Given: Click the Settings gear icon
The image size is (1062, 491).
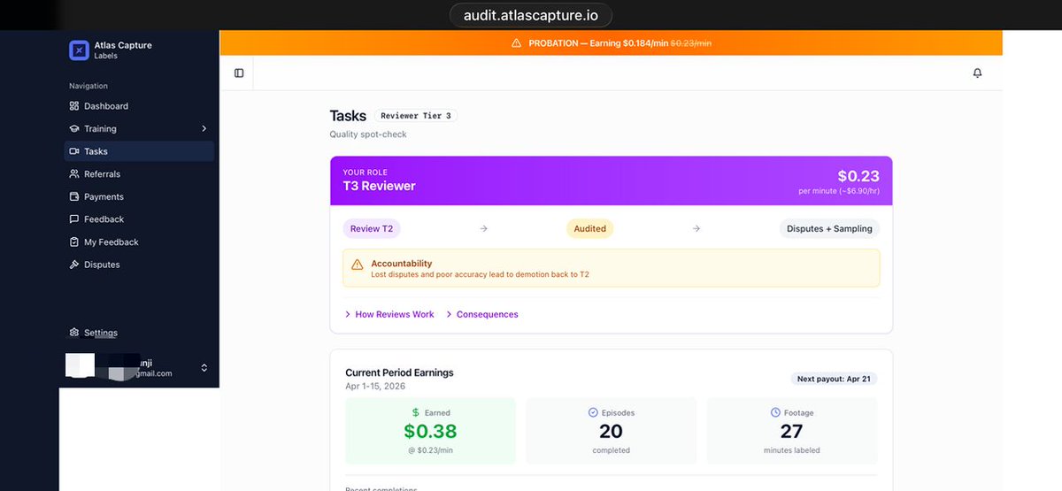Looking at the screenshot, I should 74,333.
